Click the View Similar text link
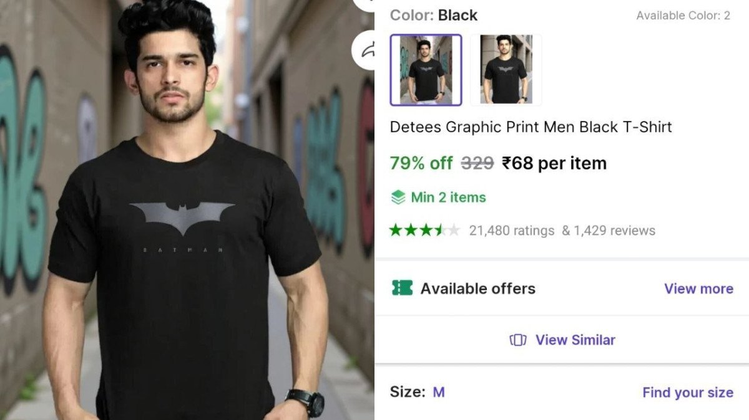Screen dimensions: 749x420 575,340
